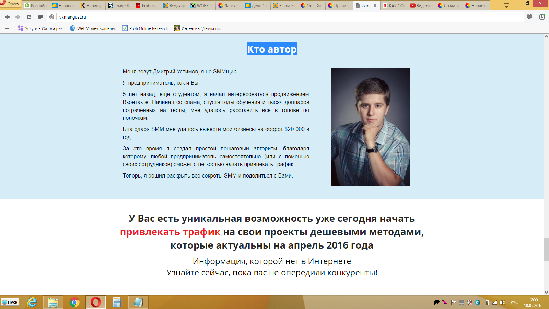
Task: Click the author portrait photo
Action: pos(370,127)
